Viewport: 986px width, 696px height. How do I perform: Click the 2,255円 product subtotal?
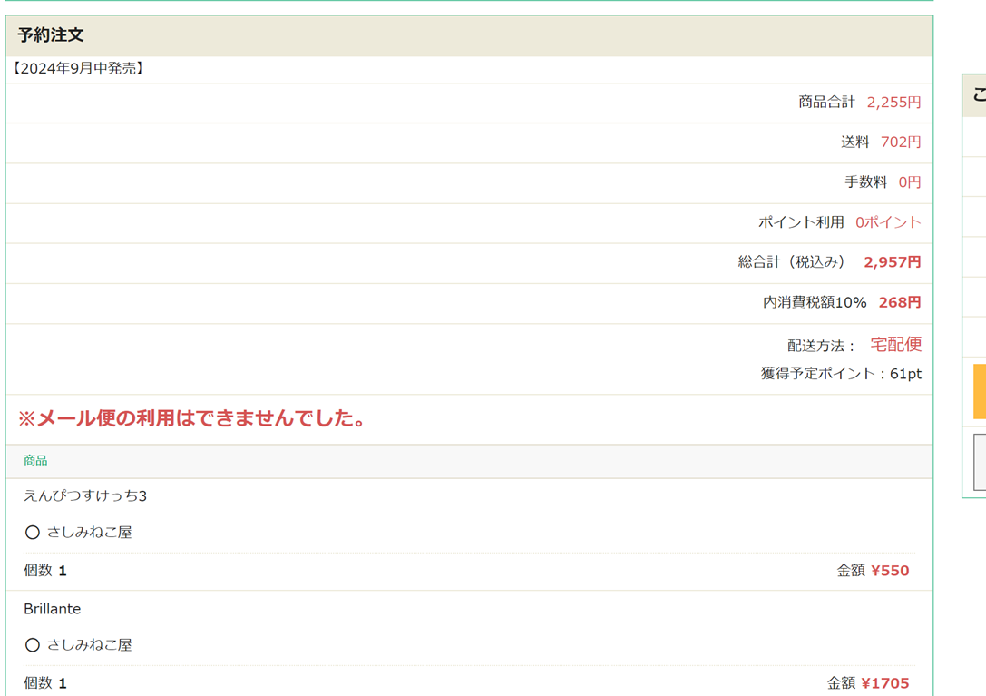(x=893, y=103)
